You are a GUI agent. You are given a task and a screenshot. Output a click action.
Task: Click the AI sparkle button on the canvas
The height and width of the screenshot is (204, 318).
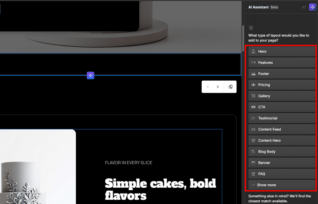[90, 75]
